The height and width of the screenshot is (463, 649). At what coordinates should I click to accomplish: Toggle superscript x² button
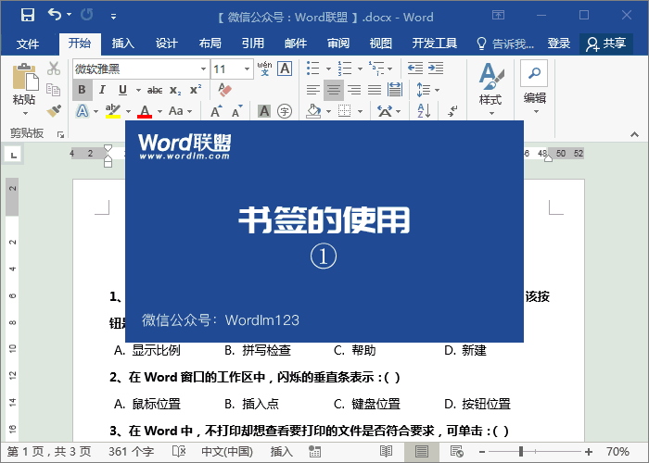point(196,89)
